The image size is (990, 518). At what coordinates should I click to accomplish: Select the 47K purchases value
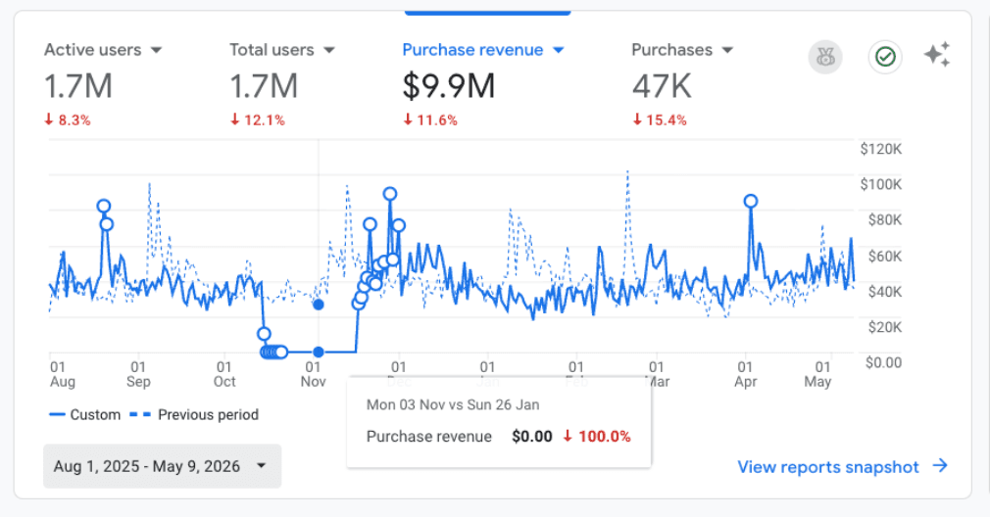(x=662, y=86)
